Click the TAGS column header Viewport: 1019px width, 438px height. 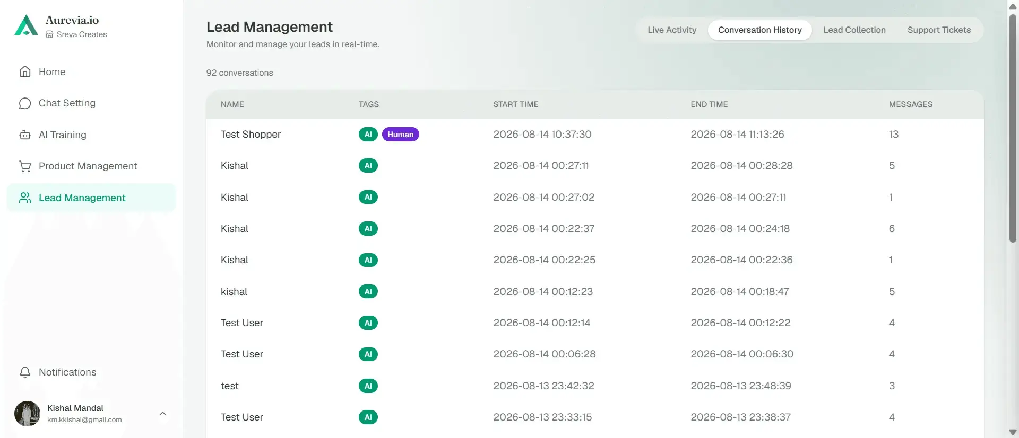click(x=369, y=104)
